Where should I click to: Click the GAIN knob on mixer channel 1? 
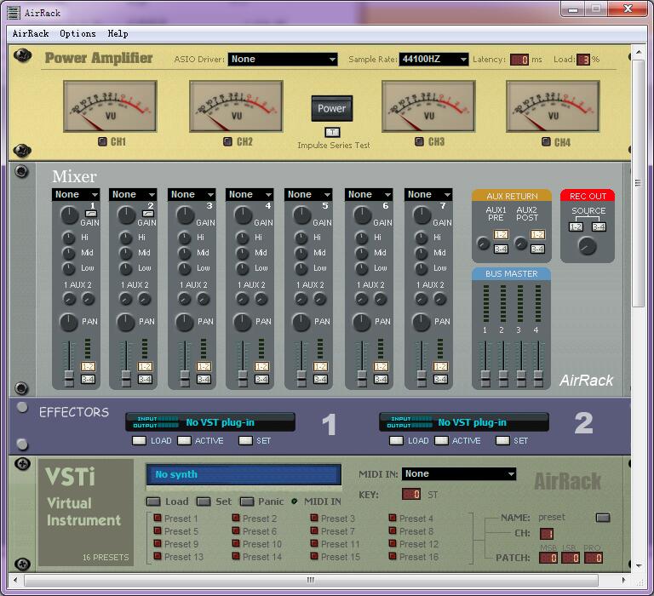[x=68, y=216]
